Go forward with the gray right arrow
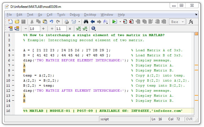The width and height of the screenshot is (204, 127). coord(99,22)
